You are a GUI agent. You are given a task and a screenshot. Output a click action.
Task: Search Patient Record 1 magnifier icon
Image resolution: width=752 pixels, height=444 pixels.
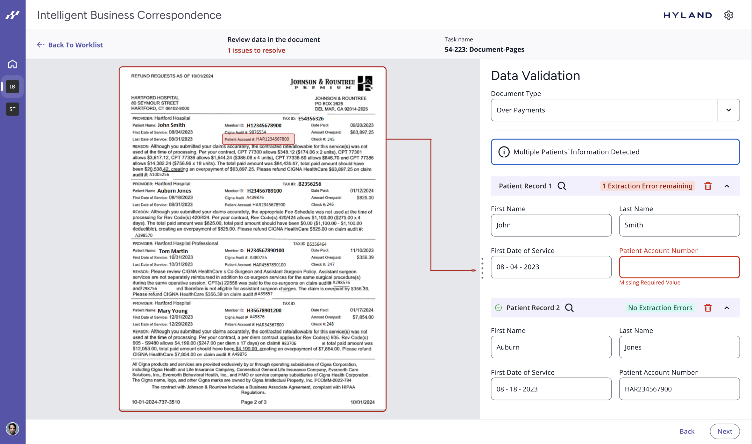coord(562,186)
